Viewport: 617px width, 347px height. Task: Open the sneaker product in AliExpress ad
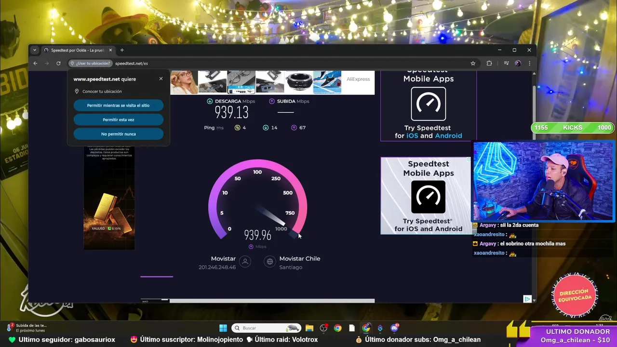(x=327, y=82)
